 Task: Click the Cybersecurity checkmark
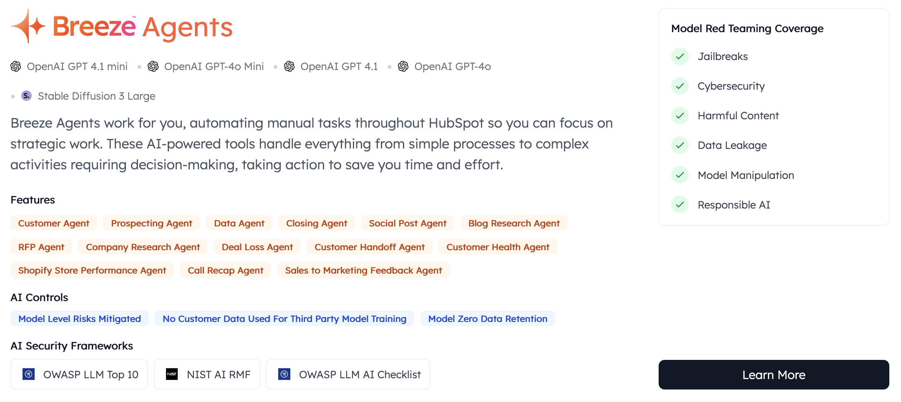click(680, 86)
